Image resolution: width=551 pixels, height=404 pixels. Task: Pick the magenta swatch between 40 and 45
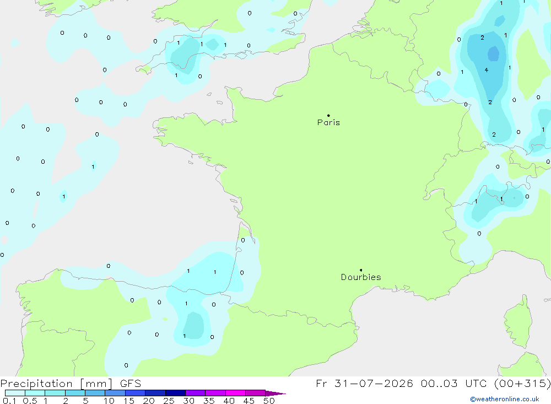235,393
